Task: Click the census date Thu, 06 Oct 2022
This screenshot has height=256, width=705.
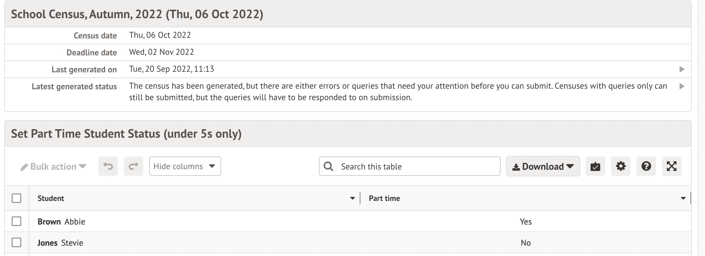Action: coord(160,35)
